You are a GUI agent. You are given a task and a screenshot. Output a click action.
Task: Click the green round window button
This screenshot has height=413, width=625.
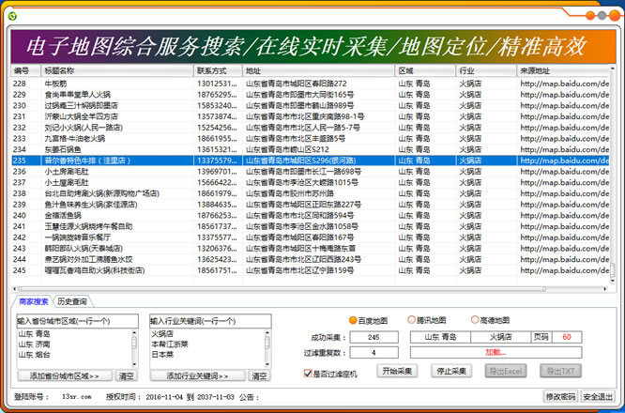[602, 16]
